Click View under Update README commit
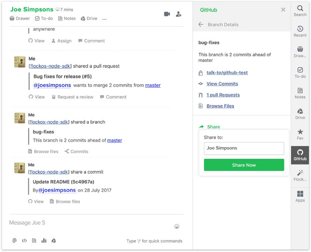 [36, 202]
